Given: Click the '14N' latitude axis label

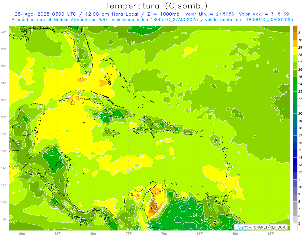Looking at the screenshot, I should (4, 168).
